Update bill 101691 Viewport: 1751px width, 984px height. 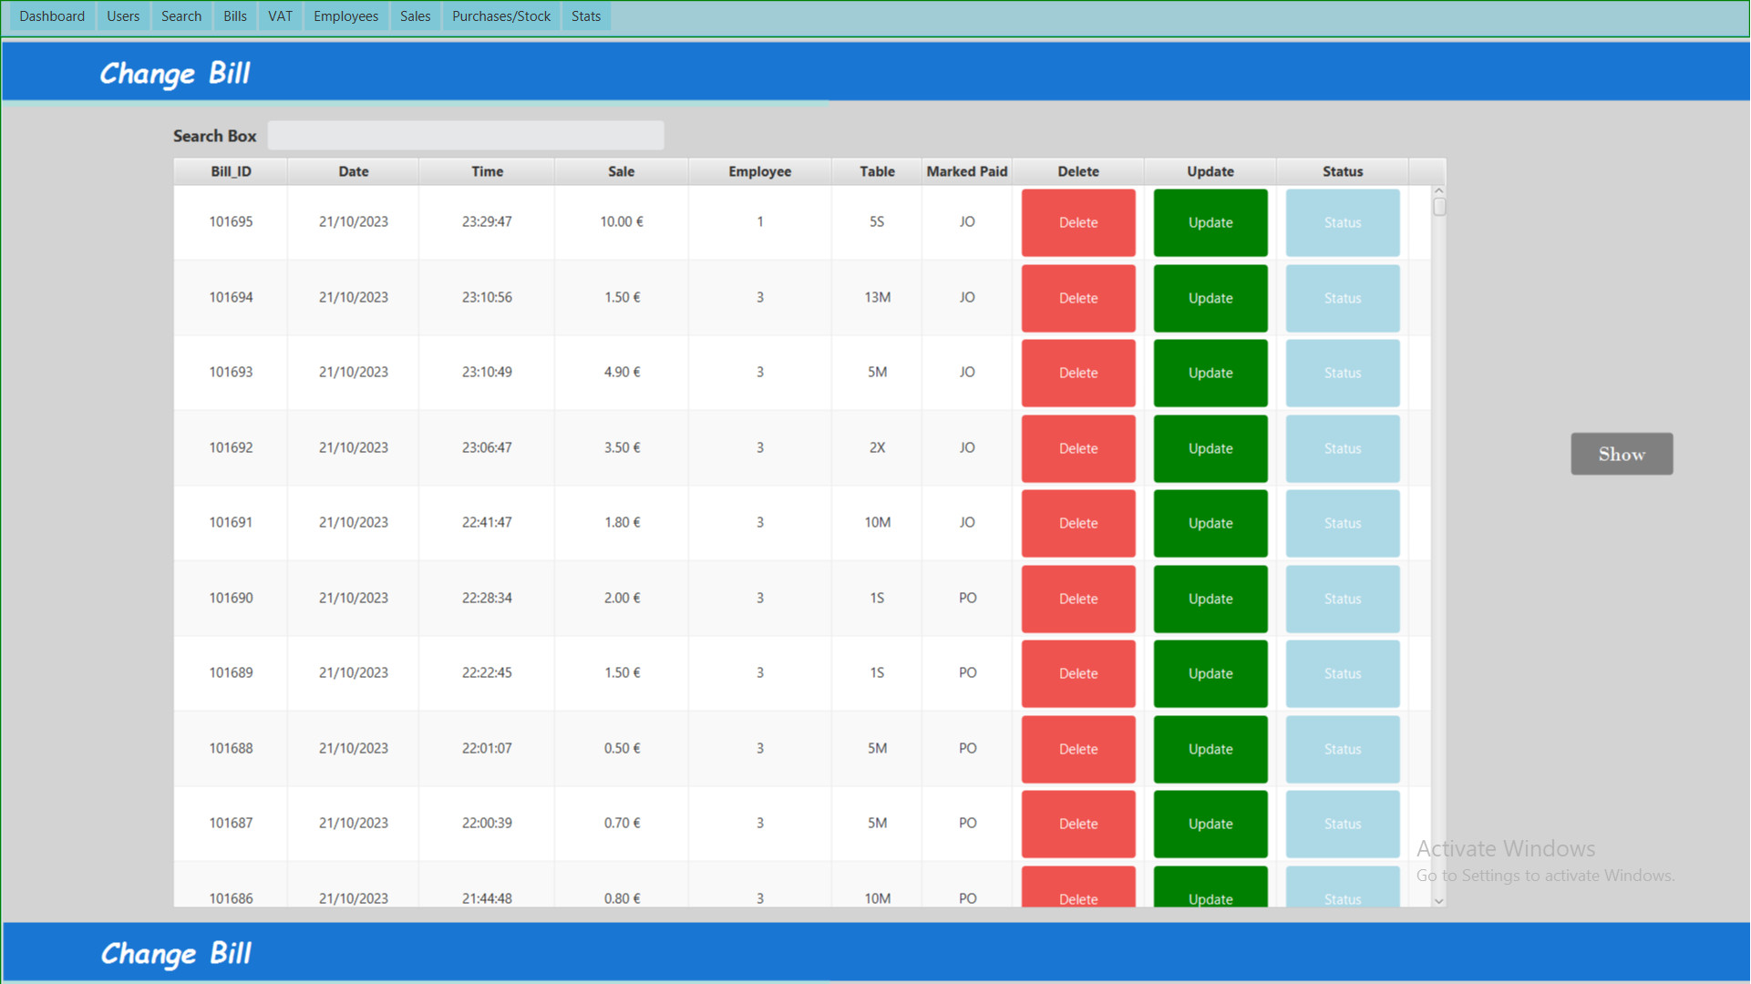tap(1210, 523)
